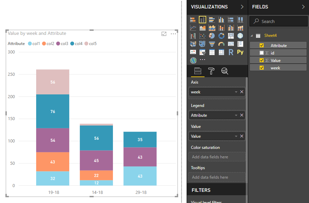Collapse the Visualizations pane
The width and height of the screenshot is (309, 203).
(x=242, y=7)
